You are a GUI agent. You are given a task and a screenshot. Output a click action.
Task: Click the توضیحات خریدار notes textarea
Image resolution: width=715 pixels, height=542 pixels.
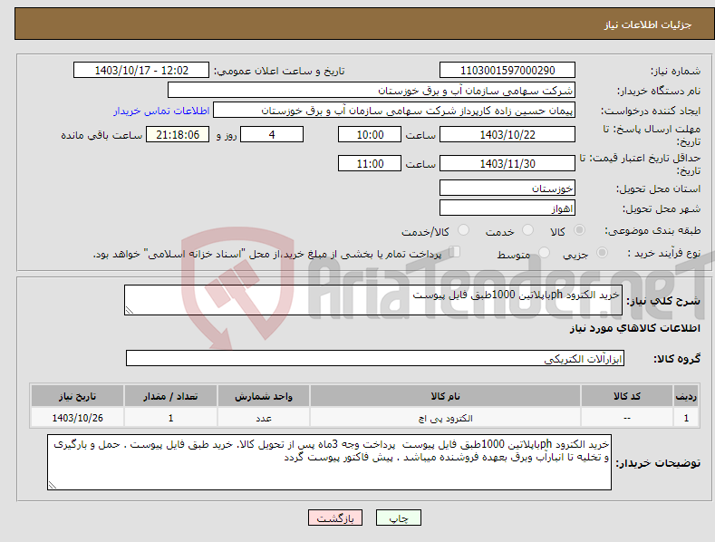click(x=329, y=462)
